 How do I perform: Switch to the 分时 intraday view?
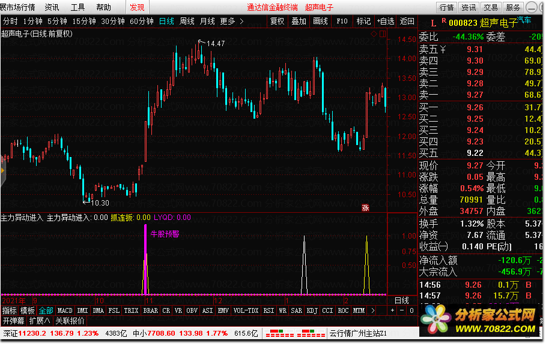coord(10,21)
